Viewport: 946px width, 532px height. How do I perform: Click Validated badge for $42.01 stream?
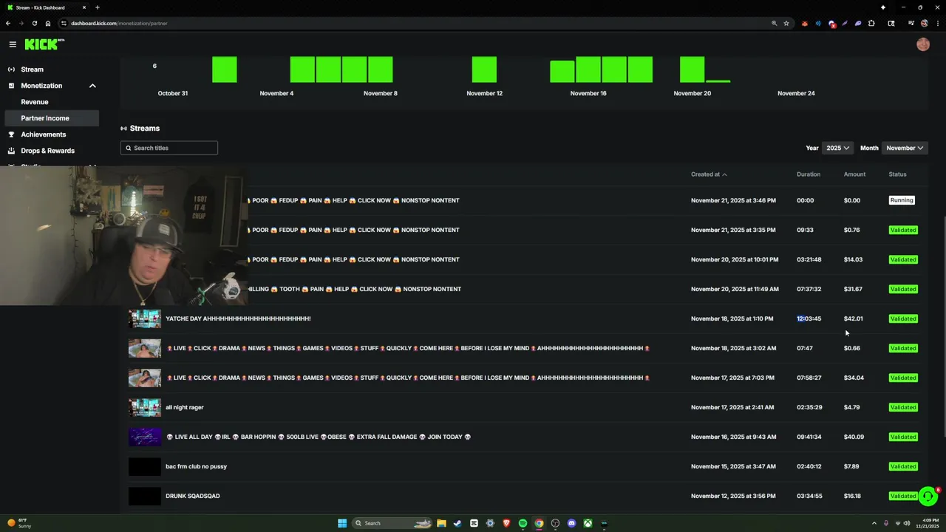903,318
